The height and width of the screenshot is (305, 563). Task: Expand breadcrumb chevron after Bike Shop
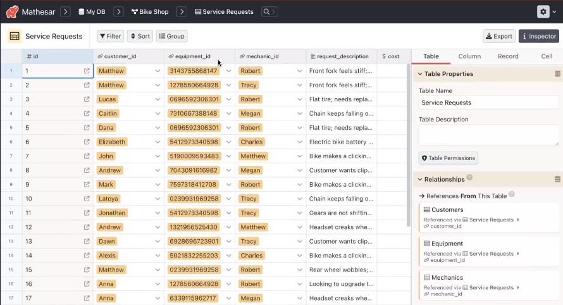coord(182,12)
